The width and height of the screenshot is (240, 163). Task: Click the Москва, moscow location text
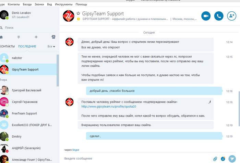point(184,19)
